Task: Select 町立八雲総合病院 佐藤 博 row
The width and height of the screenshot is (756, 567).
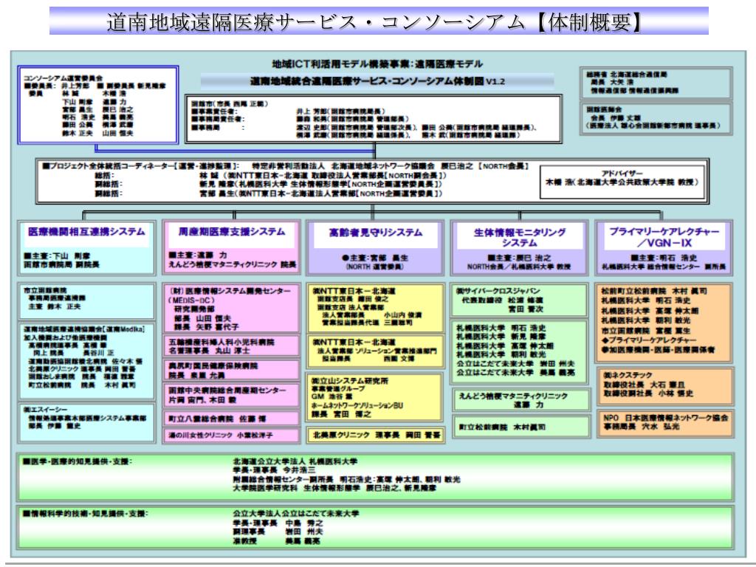Action: 216,419
